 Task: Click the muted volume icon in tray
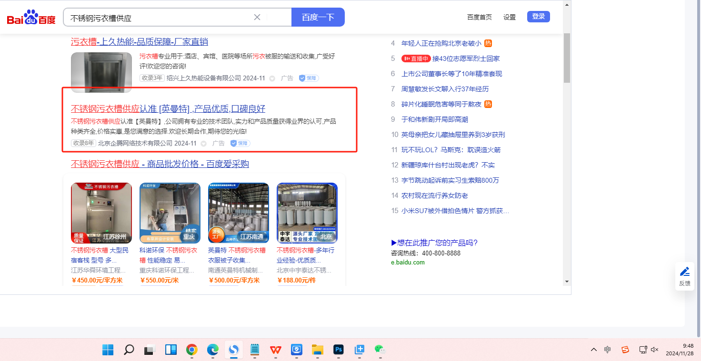pos(654,350)
